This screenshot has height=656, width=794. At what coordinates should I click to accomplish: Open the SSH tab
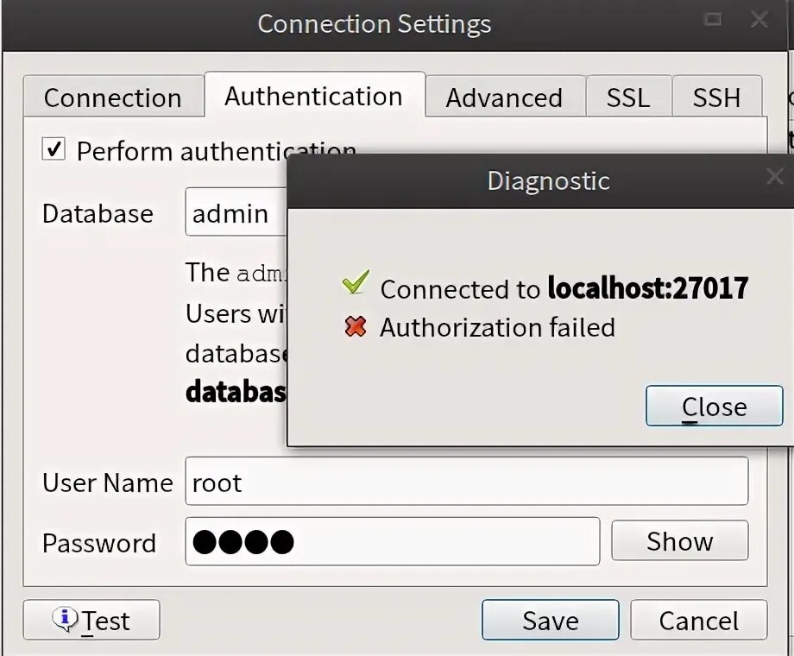[x=716, y=97]
